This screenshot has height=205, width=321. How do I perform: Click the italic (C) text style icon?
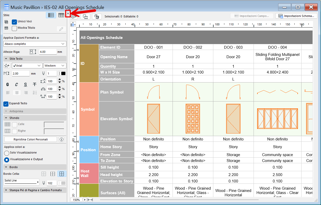pyautogui.click(x=16, y=85)
